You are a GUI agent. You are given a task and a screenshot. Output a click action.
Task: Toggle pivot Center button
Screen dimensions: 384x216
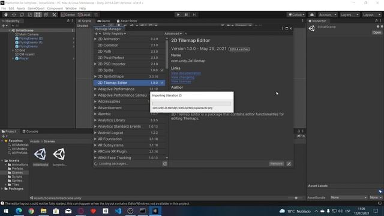point(68,14)
